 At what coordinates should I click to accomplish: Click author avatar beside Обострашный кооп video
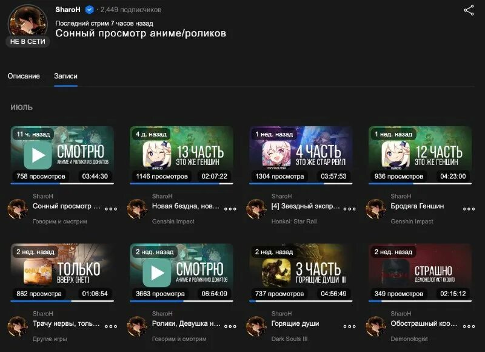point(376,327)
